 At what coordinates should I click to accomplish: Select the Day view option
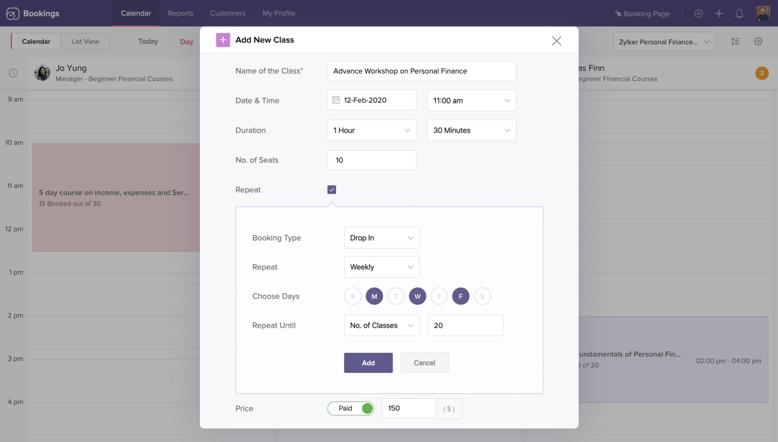click(x=187, y=42)
